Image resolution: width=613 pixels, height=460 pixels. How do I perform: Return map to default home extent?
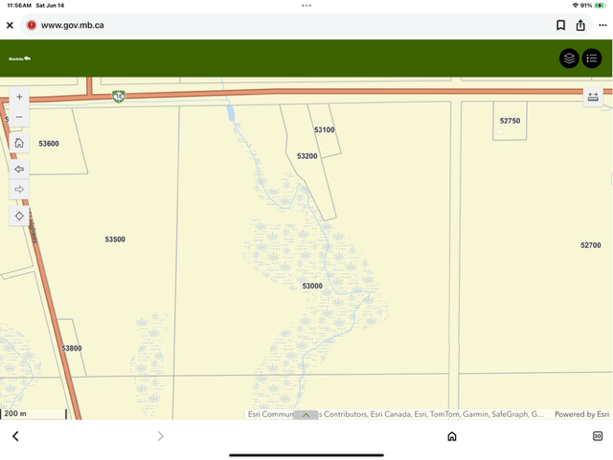click(x=19, y=143)
